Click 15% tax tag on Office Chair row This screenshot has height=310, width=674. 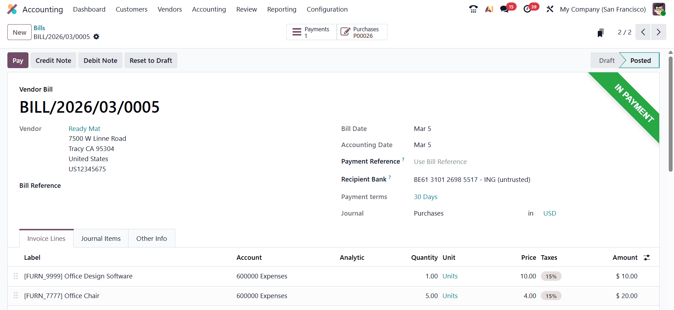551,296
